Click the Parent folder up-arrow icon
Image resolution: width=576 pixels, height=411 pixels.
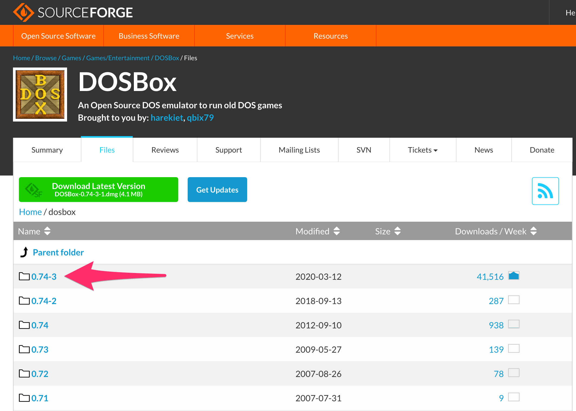pyautogui.click(x=24, y=252)
